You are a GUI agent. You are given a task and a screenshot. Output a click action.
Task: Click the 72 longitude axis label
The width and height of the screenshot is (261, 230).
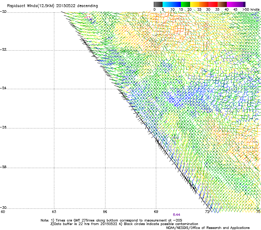point(207,212)
